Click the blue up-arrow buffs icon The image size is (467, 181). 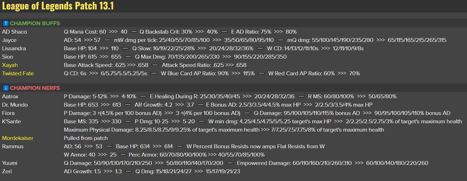[6, 23]
